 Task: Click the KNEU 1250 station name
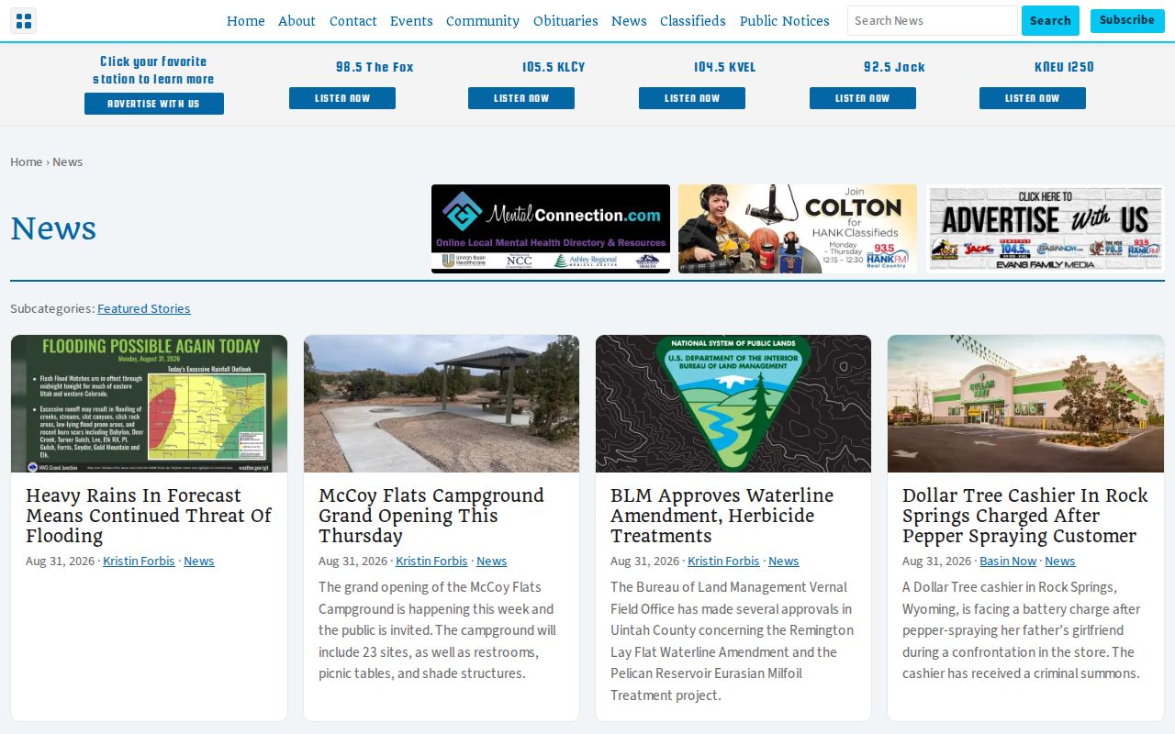tap(1064, 67)
